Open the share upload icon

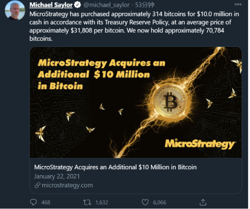pos(203,202)
